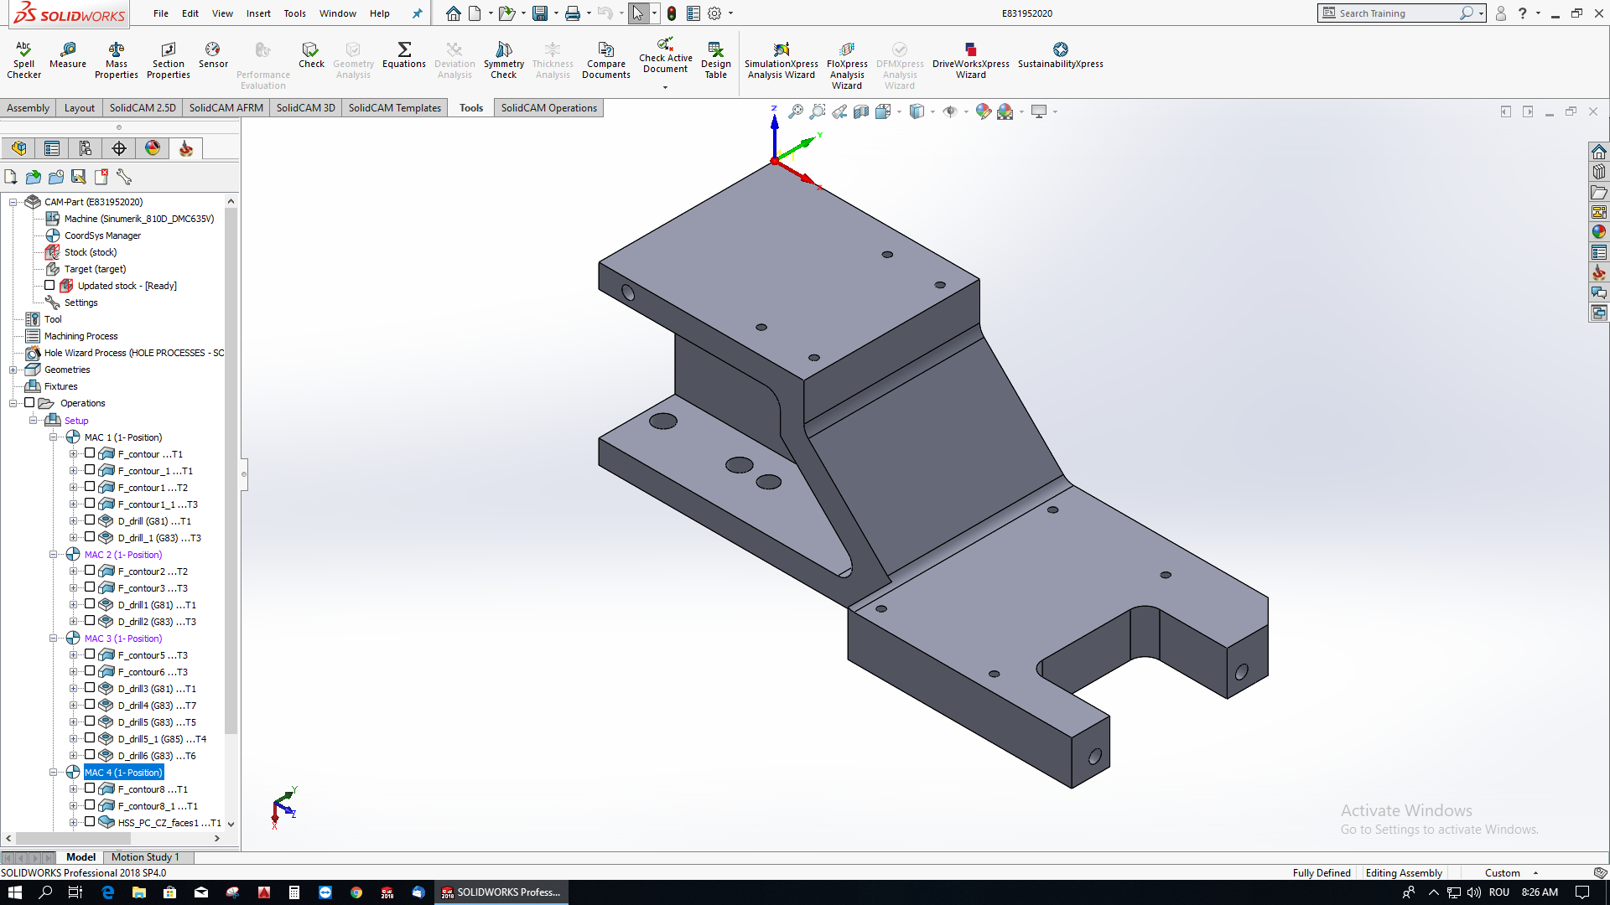
Task: Click the Mass Properties icon
Action: pyautogui.click(x=117, y=50)
